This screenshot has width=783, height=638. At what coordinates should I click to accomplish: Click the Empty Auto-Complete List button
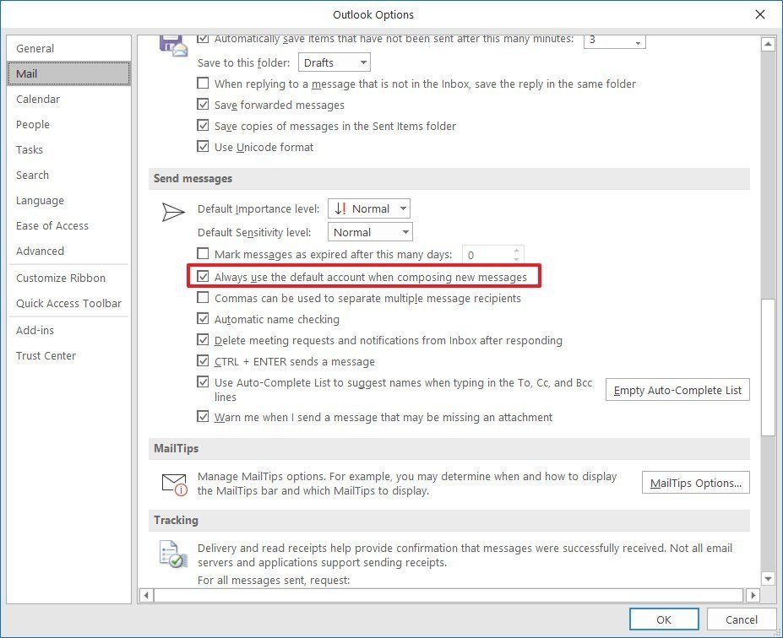[x=677, y=390]
